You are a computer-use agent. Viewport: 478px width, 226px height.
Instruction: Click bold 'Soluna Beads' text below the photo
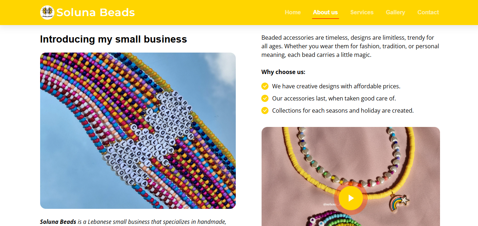[x=58, y=222]
